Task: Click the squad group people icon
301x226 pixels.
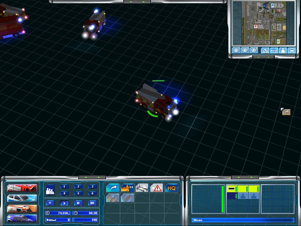Action: pyautogui.click(x=50, y=190)
